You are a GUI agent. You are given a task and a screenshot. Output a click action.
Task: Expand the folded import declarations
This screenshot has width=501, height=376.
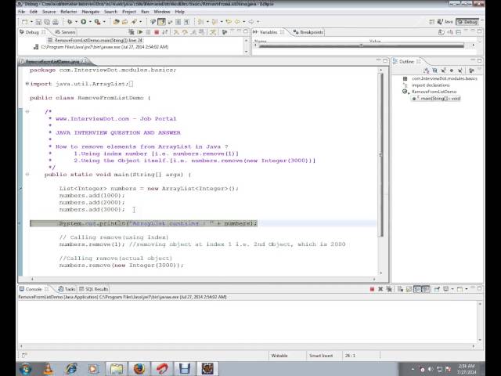click(x=27, y=84)
